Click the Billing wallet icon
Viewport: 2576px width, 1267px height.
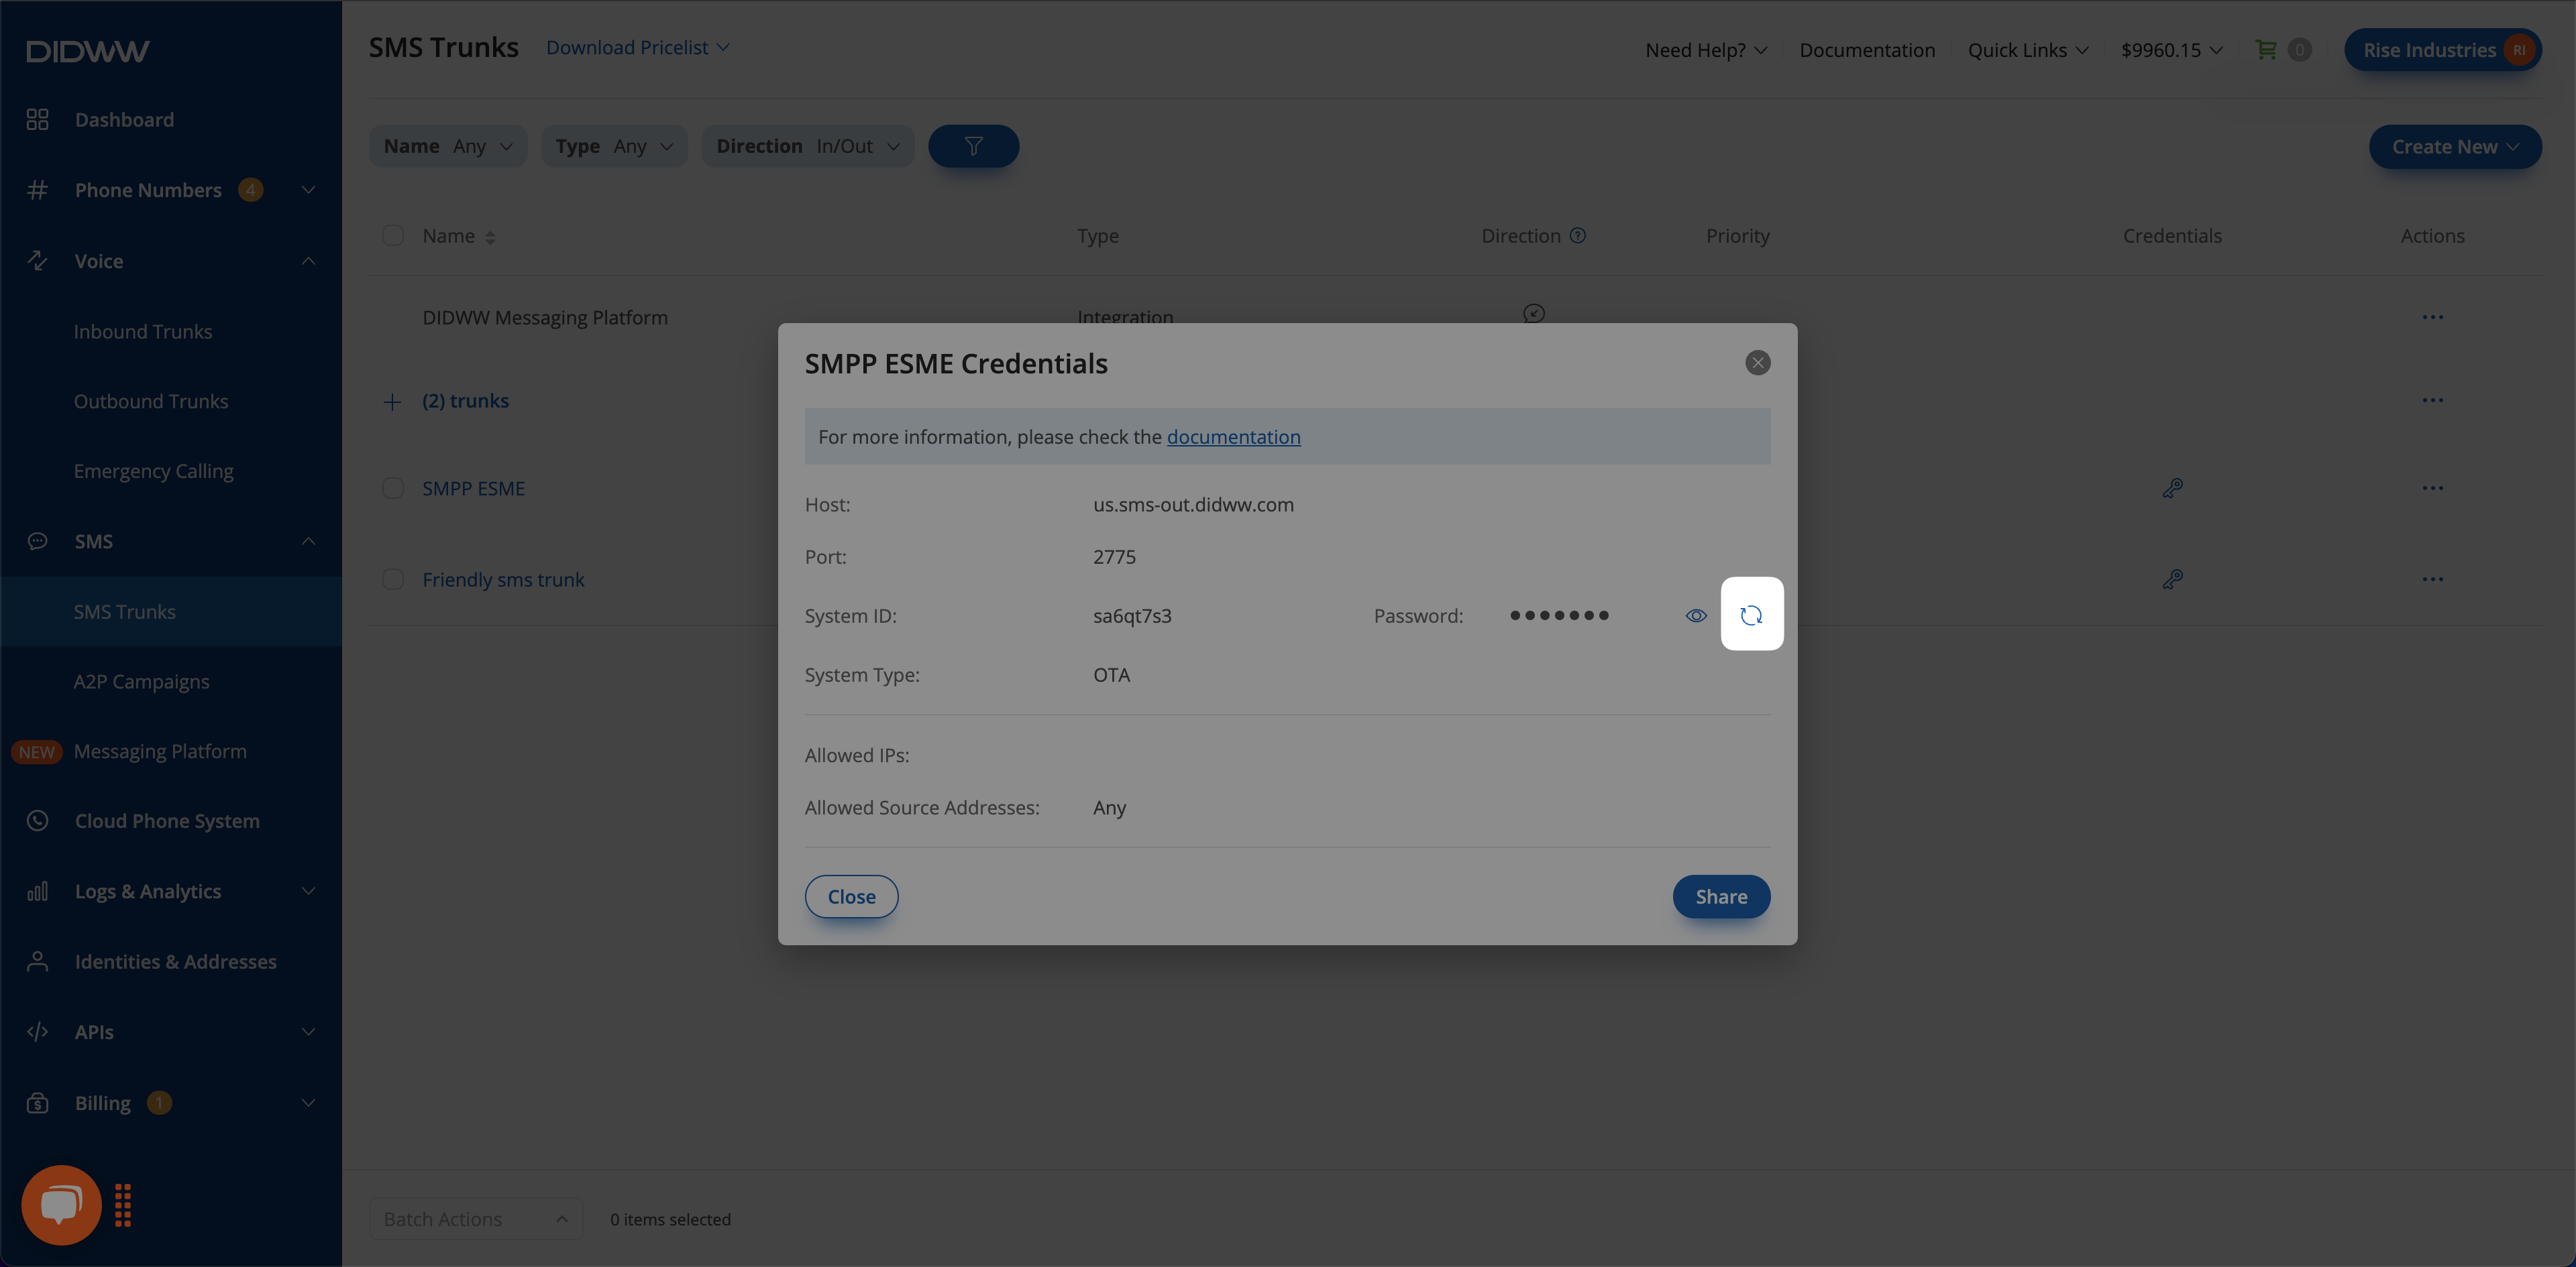tap(37, 1103)
